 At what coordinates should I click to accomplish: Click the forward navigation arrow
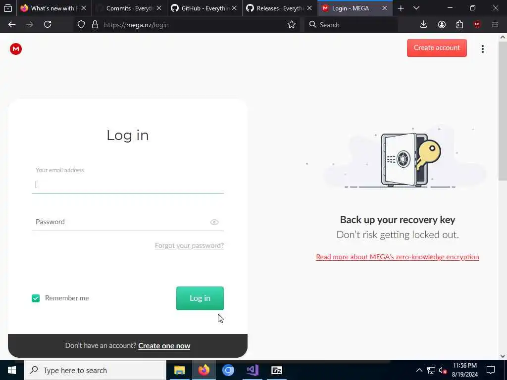30,25
